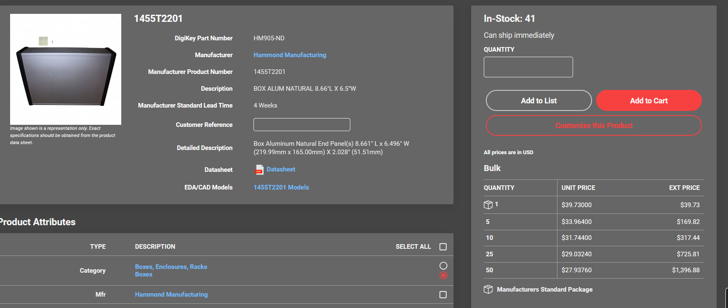Screen dimensions: 728x308
Task: Toggle the Select All attributes checkbox
Action: 443,247
